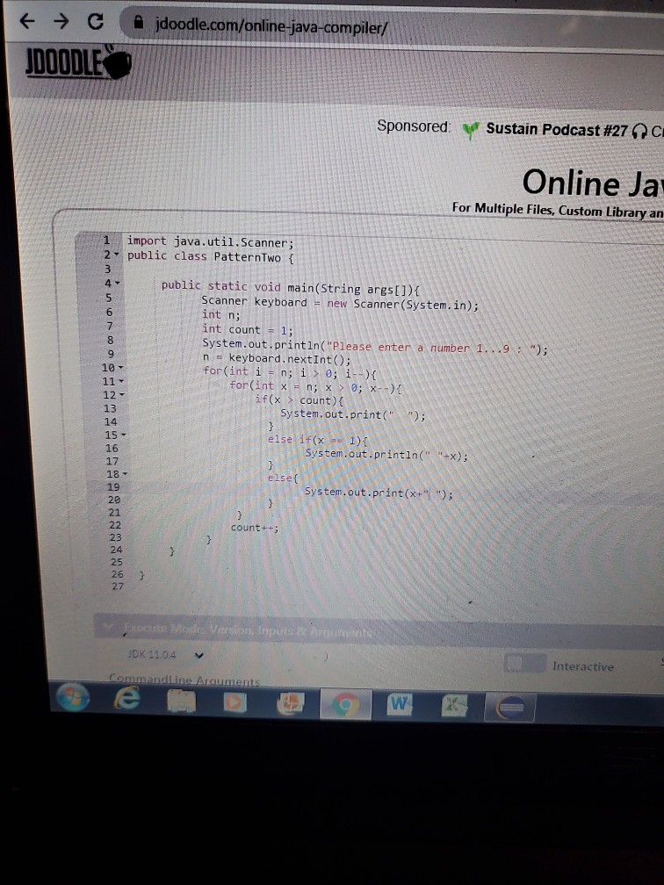Click the CommandLine Arguments label

184,680
